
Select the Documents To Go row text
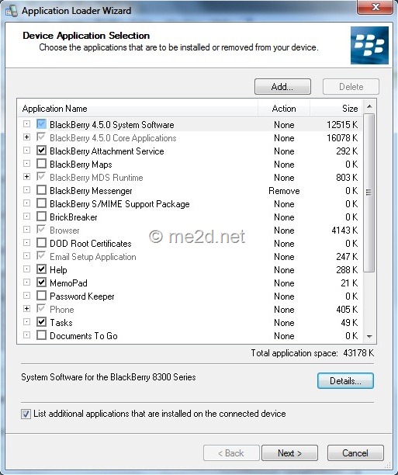click(84, 336)
